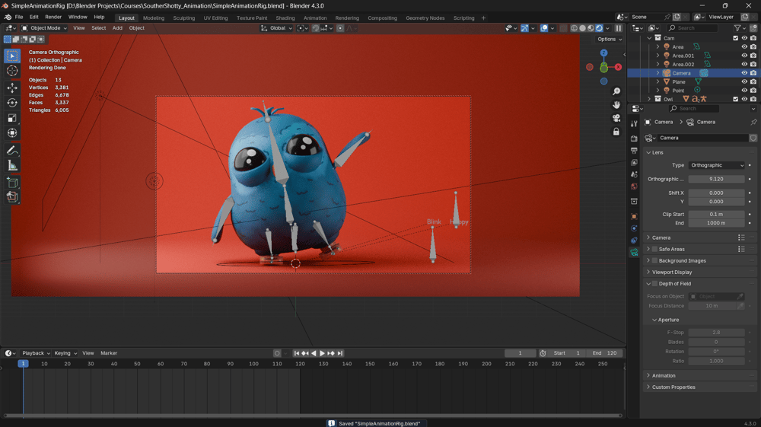Open the Playback dropdown in timeline
The height and width of the screenshot is (427, 761).
[x=36, y=353]
